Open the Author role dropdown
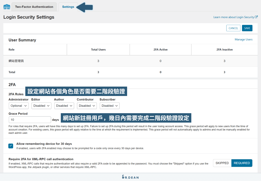This screenshot has width=261, height=181. coord(64,106)
